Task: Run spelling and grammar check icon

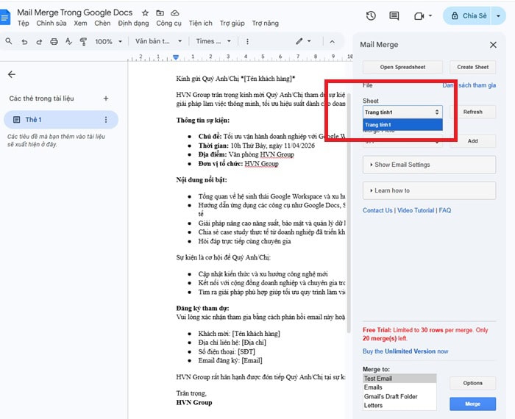Action: (68, 41)
